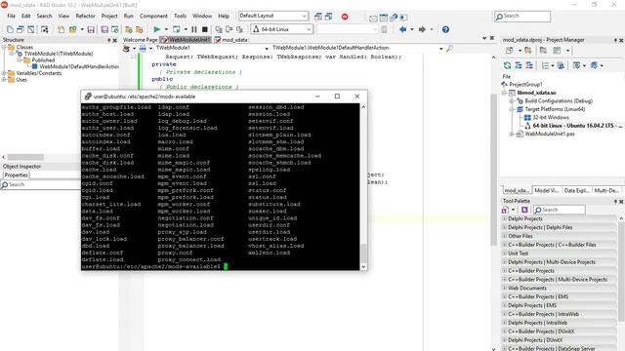Viewport: 625px width, 351px height.
Task: Pin the Structure panel
Action: (108, 40)
